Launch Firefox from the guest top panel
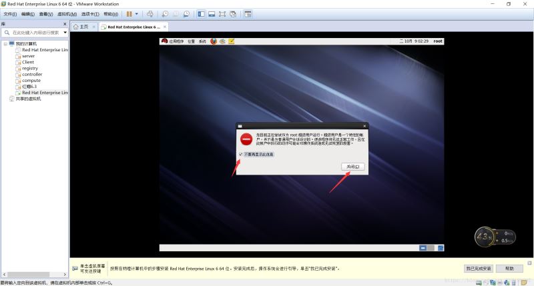Viewport: 534px width, 286px height. 214,41
